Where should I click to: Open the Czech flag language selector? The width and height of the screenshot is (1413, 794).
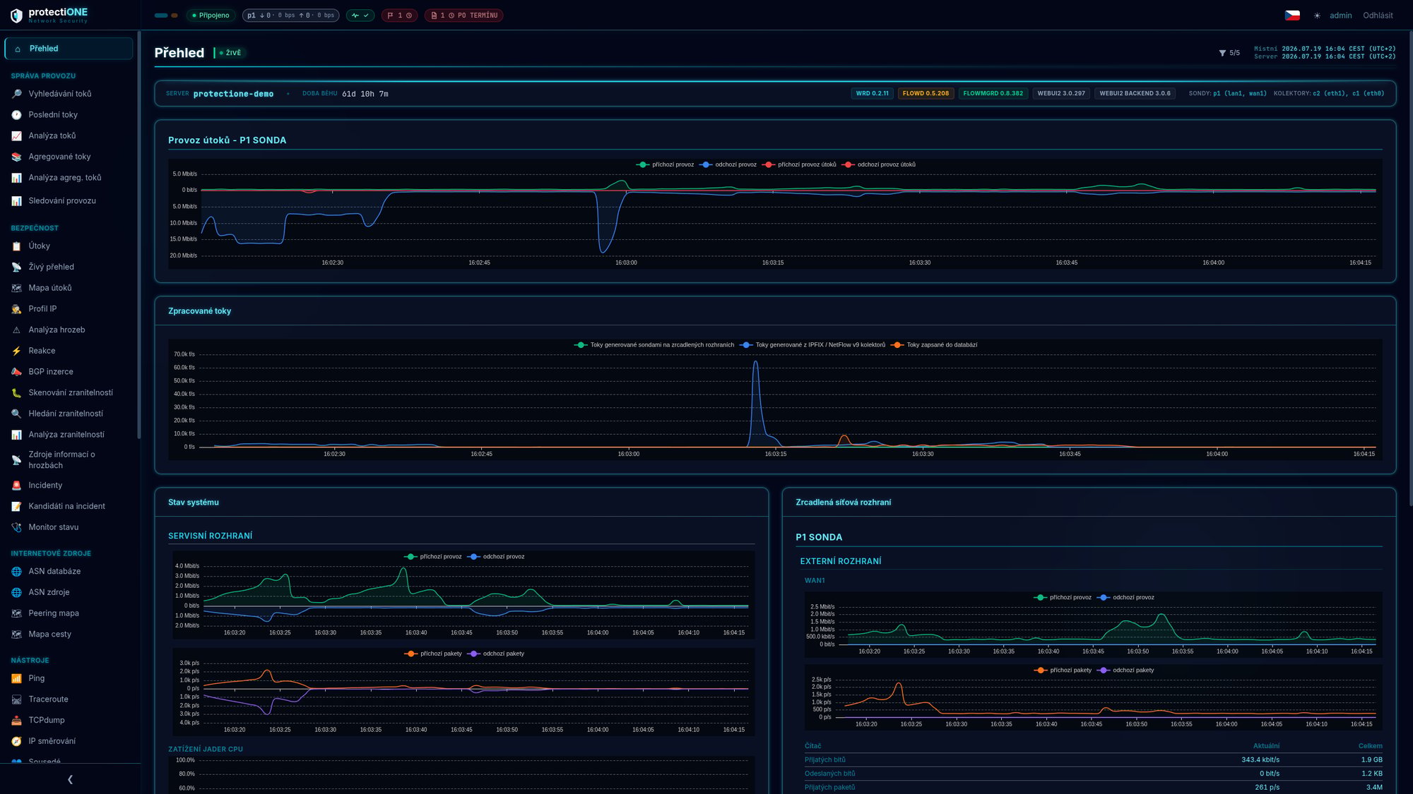[x=1292, y=16]
